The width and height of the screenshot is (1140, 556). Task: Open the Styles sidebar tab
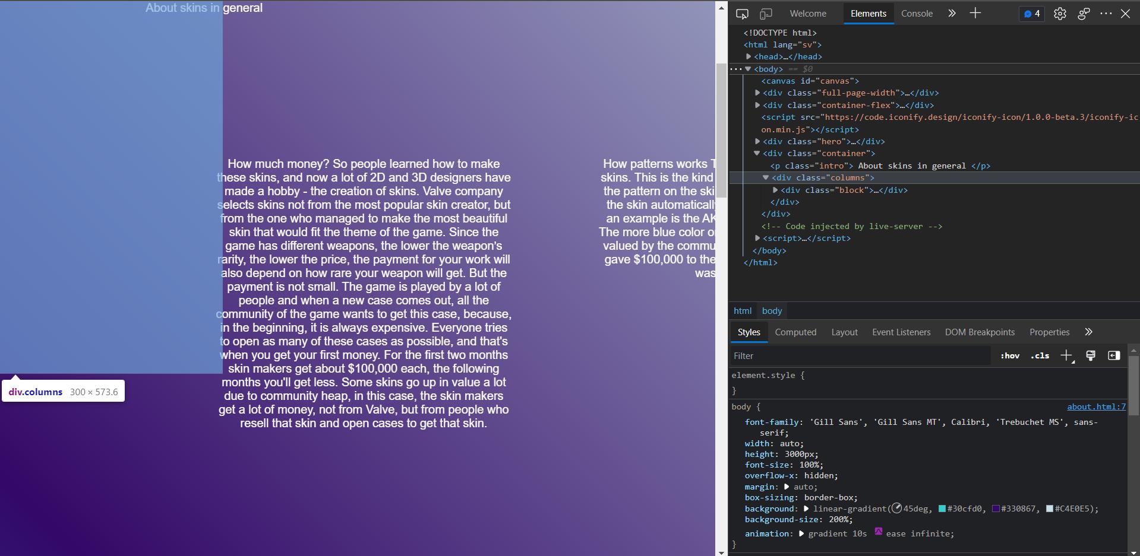click(749, 332)
